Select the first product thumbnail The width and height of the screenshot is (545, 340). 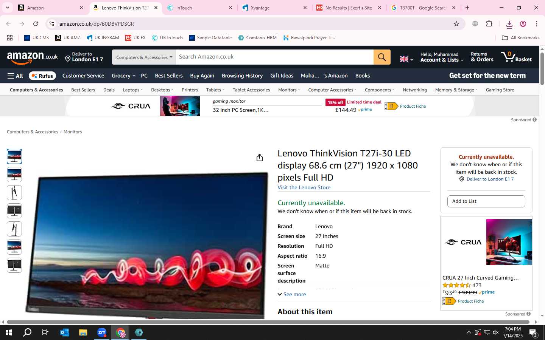pos(14,156)
